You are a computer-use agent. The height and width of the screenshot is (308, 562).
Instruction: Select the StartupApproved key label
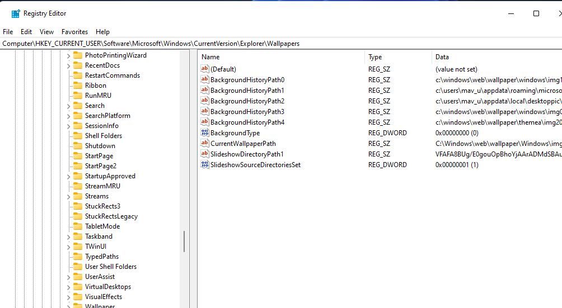click(x=110, y=176)
